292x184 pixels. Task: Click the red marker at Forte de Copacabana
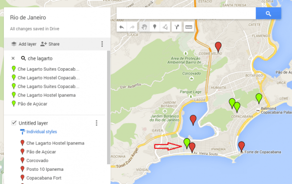(241, 147)
